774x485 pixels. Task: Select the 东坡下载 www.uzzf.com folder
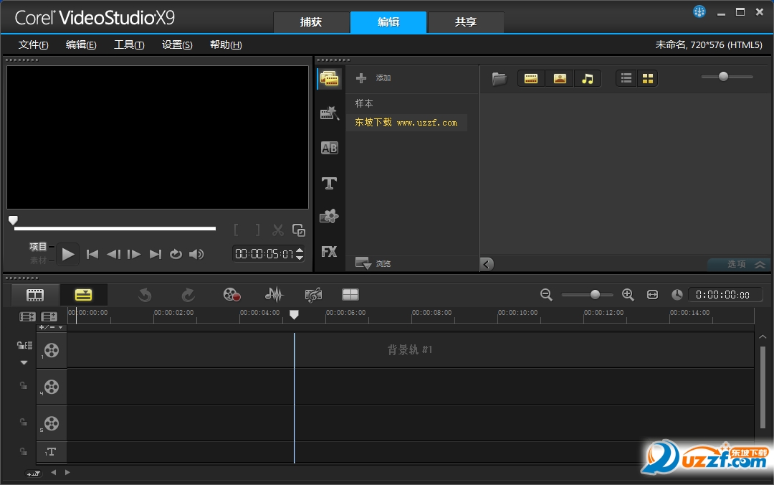[x=406, y=122]
